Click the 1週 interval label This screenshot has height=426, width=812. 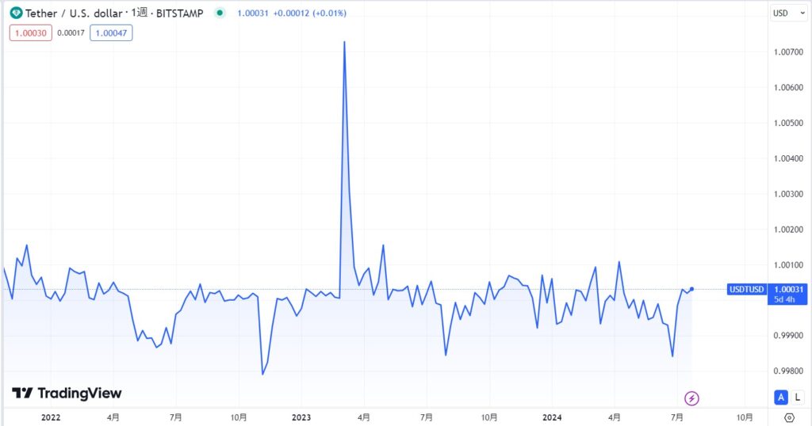pos(140,13)
